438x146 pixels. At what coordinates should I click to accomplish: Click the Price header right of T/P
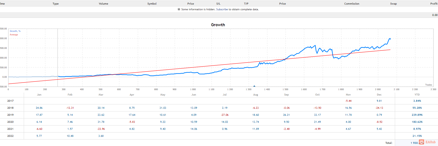pos(283,4)
